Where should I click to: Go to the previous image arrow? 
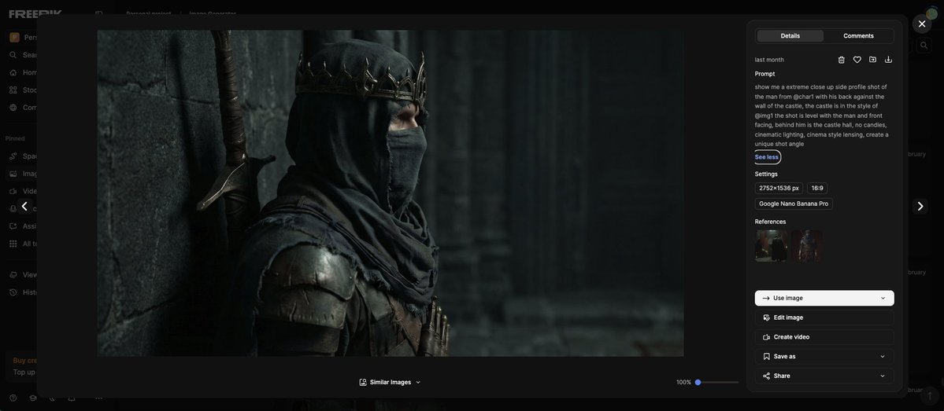pyautogui.click(x=24, y=206)
